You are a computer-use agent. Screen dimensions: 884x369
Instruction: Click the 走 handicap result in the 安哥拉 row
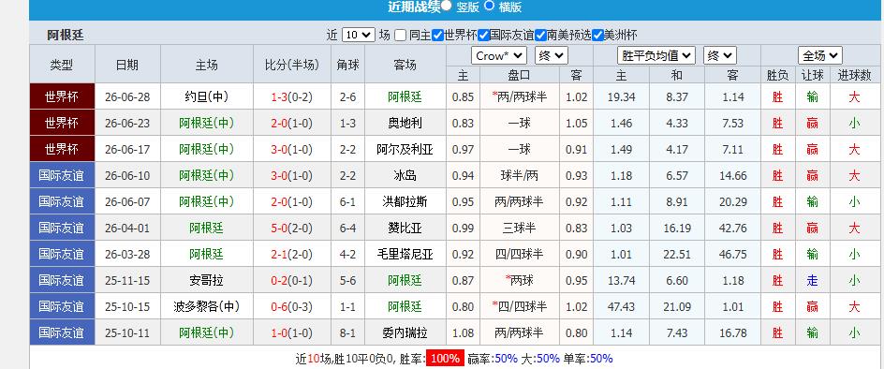(x=812, y=280)
